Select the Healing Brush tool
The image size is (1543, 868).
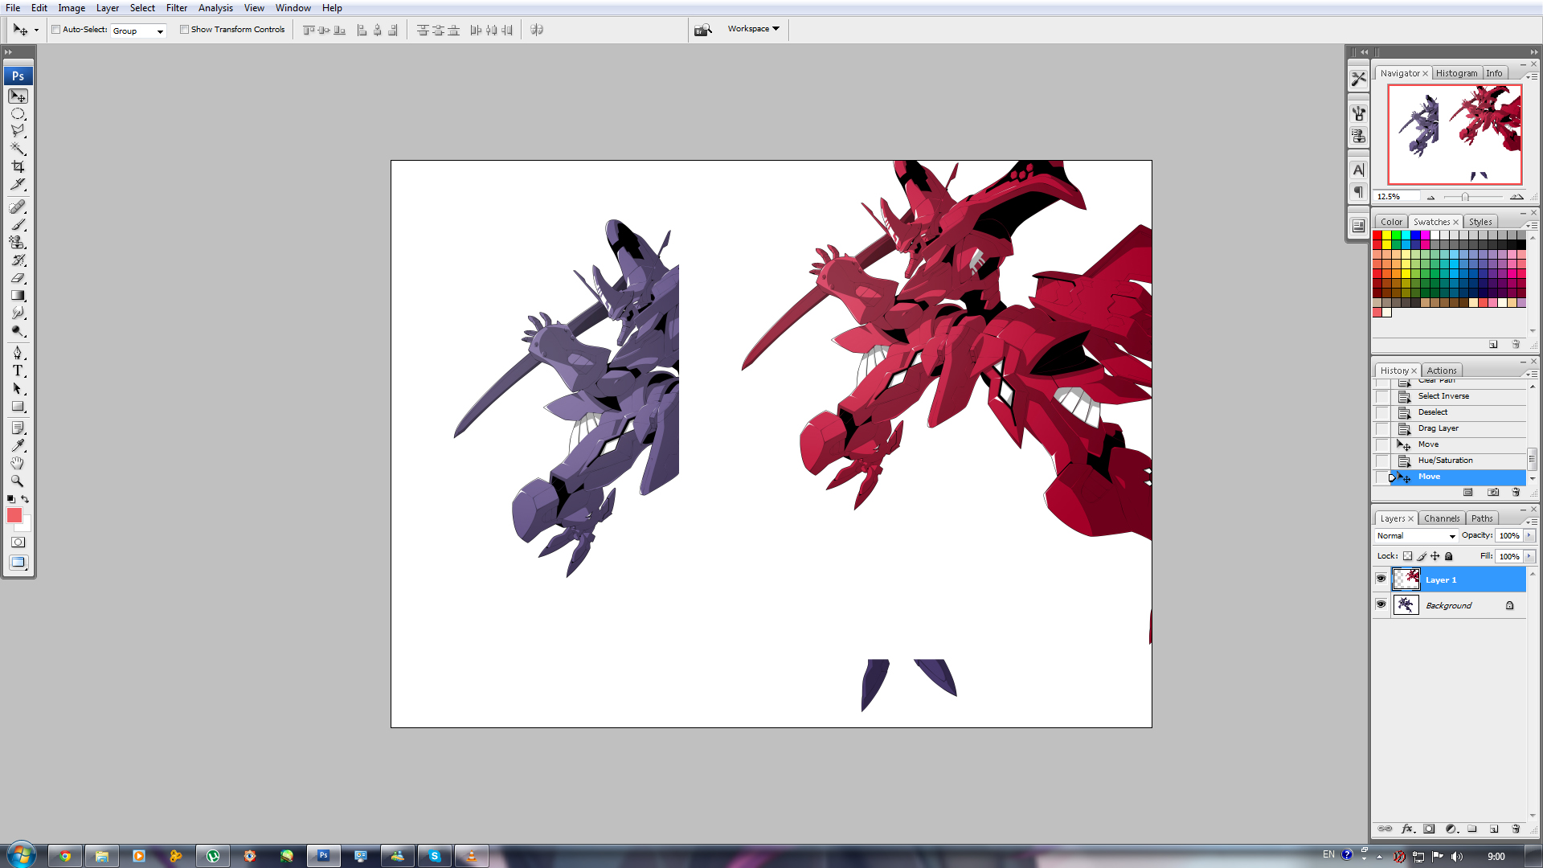click(18, 207)
